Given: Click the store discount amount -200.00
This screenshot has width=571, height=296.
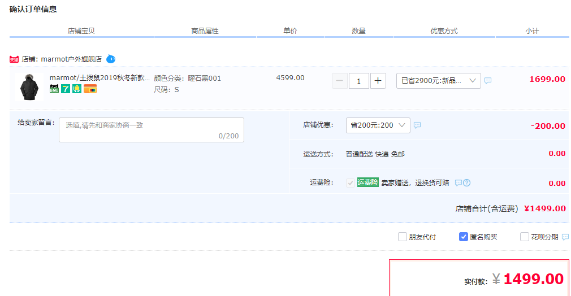Looking at the screenshot, I should click(548, 126).
